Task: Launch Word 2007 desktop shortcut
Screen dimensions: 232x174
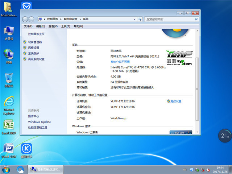Action: [x=9, y=150]
